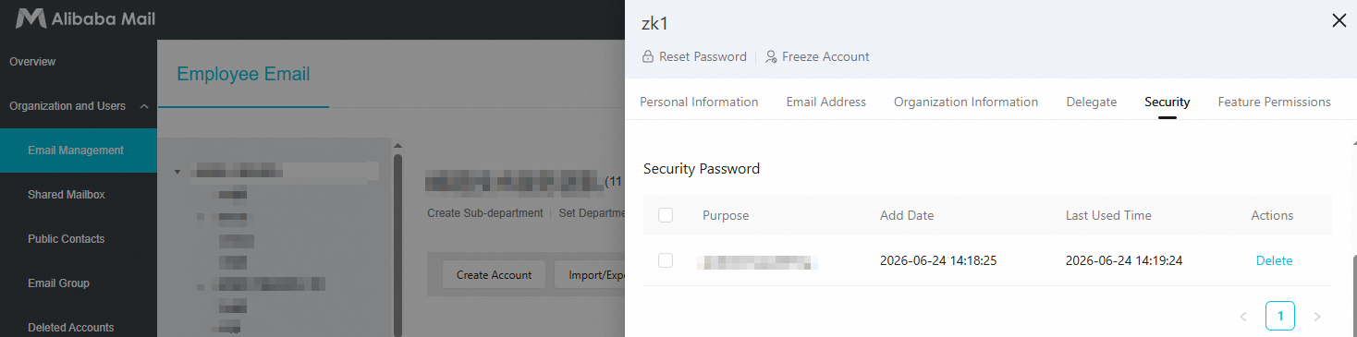
Task: Open Shared Mailbox in sidebar
Action: [x=67, y=195]
